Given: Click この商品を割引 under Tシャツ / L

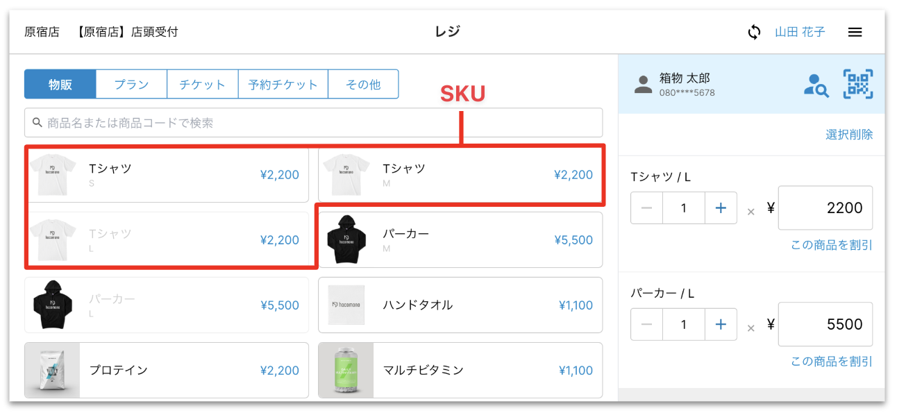Looking at the screenshot, I should point(832,245).
